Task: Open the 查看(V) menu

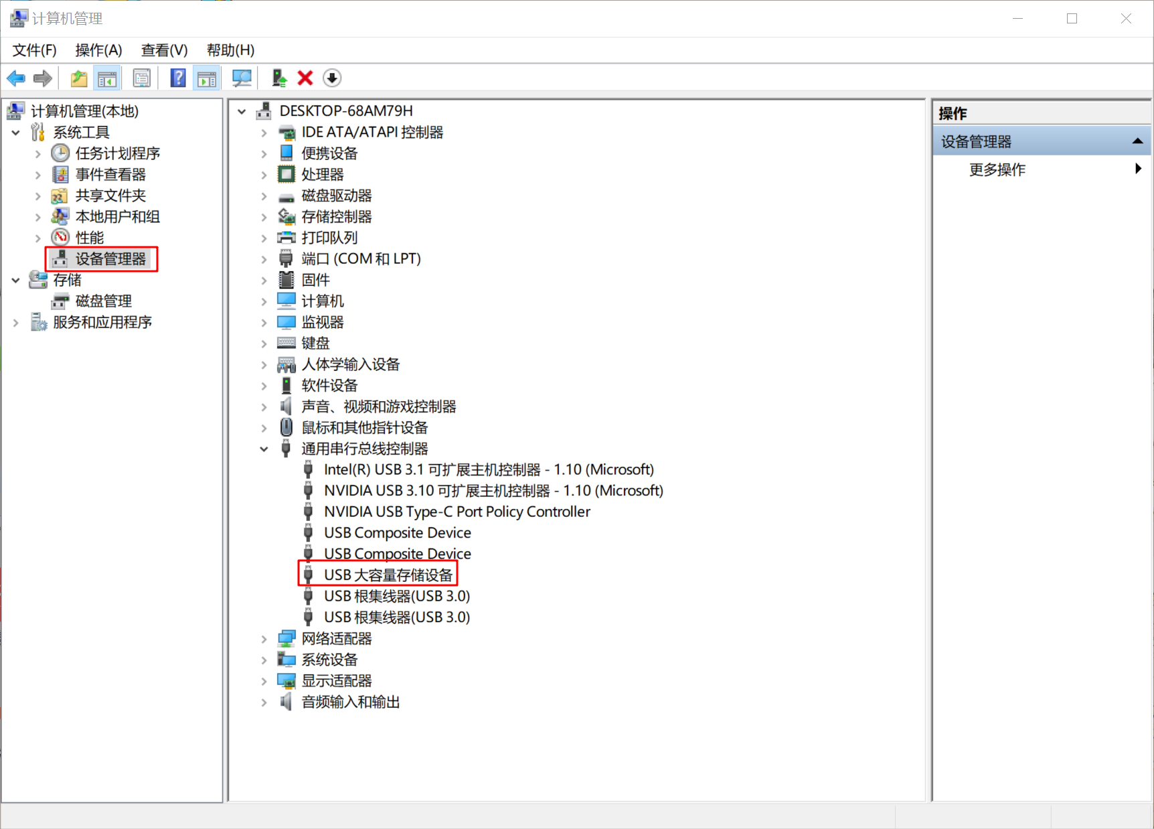Action: [164, 50]
